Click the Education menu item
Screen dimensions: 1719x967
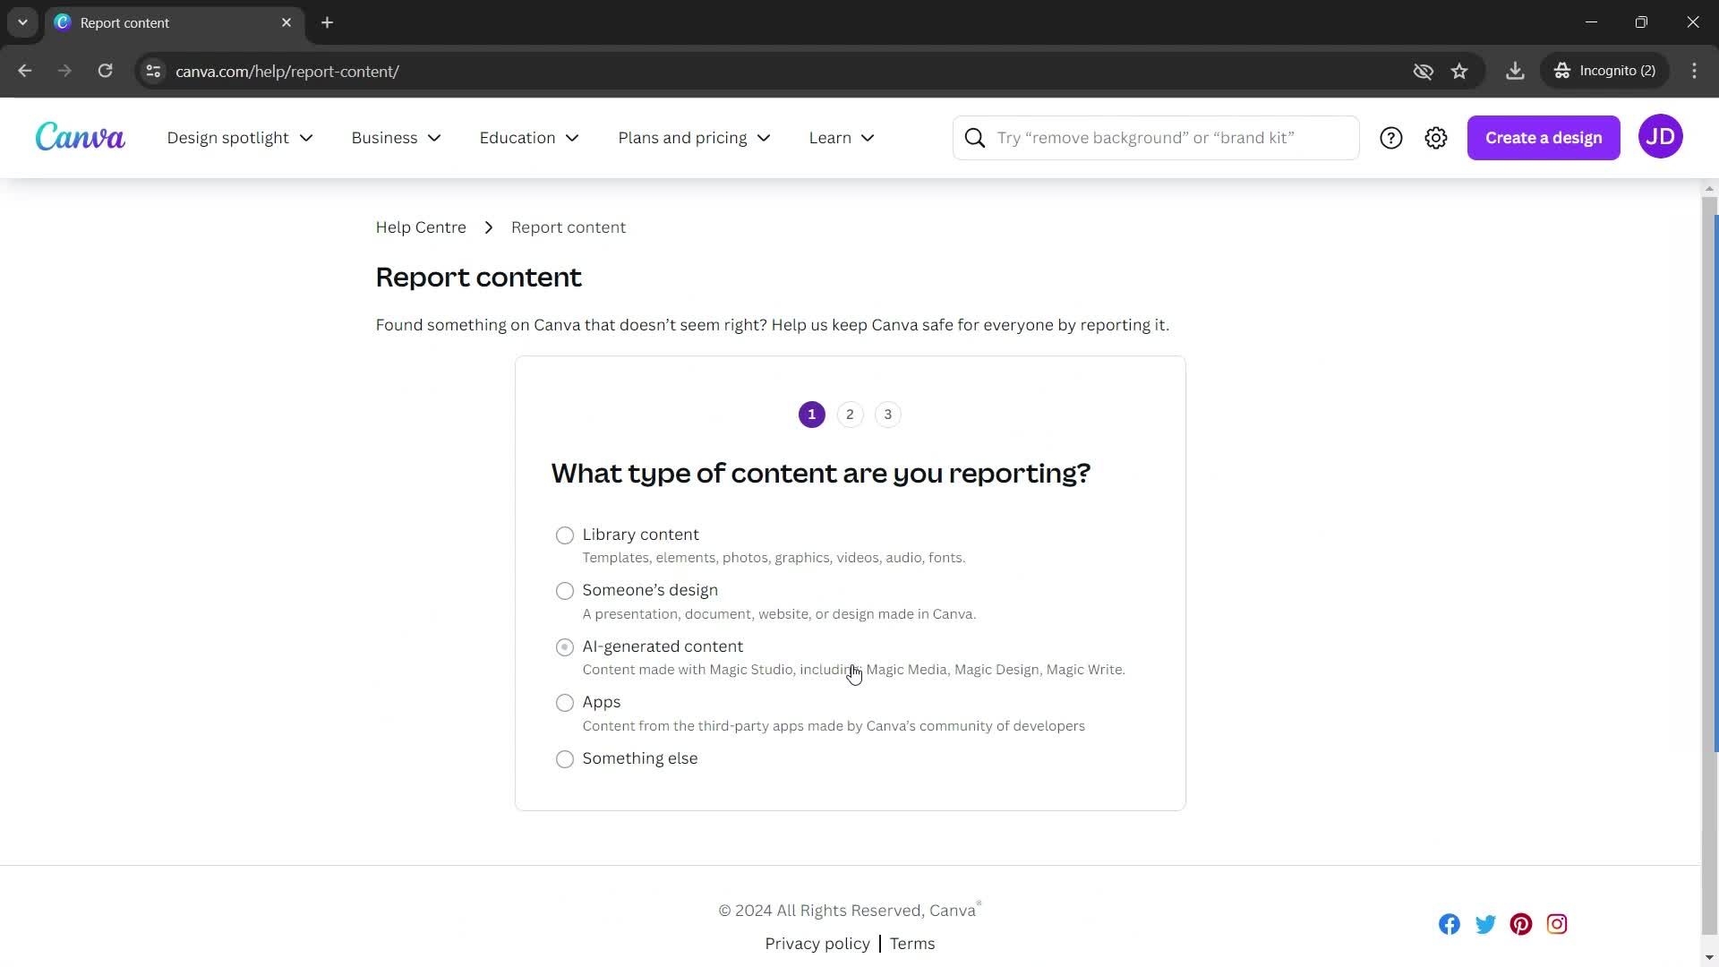(x=530, y=138)
